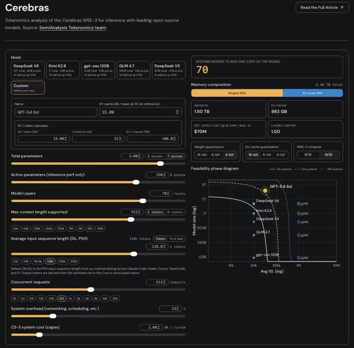354x348 pixels.
Task: Follow the SemiAnalysis Tokenomics team link
Action: pos(72,27)
